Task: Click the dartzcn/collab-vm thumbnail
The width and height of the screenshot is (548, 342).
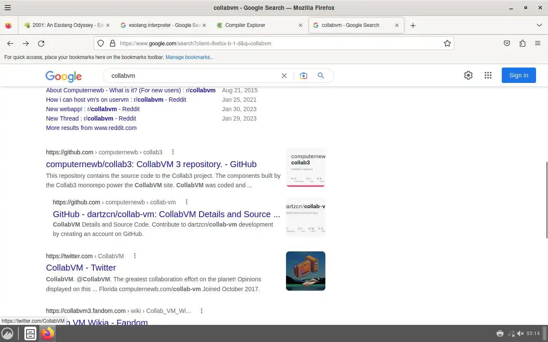Action: click(x=306, y=217)
